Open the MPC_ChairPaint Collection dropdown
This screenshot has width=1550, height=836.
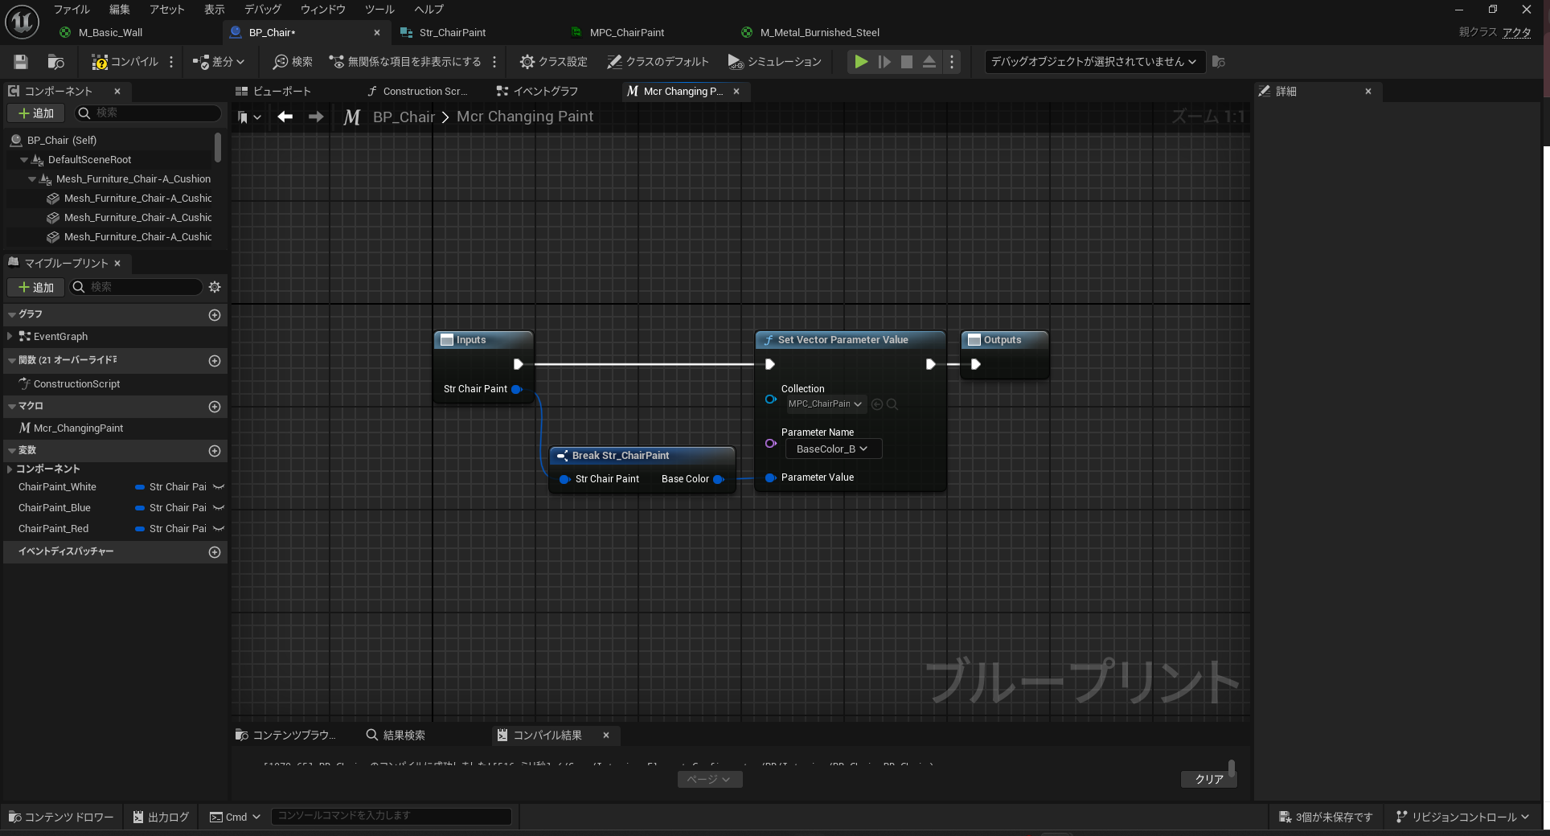825,404
